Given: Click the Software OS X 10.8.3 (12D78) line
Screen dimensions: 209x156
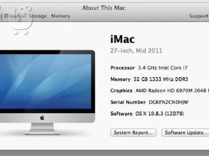Looking at the screenshot, I should (147, 113).
